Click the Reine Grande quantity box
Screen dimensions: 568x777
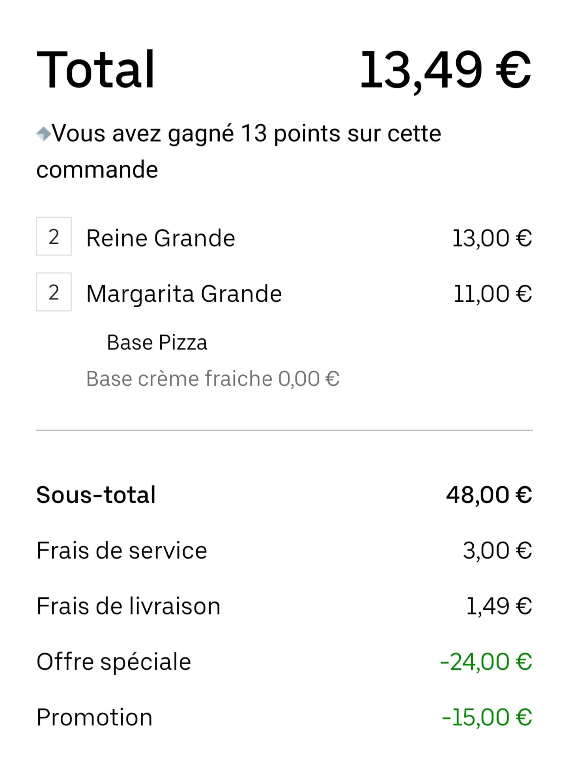[x=54, y=236]
